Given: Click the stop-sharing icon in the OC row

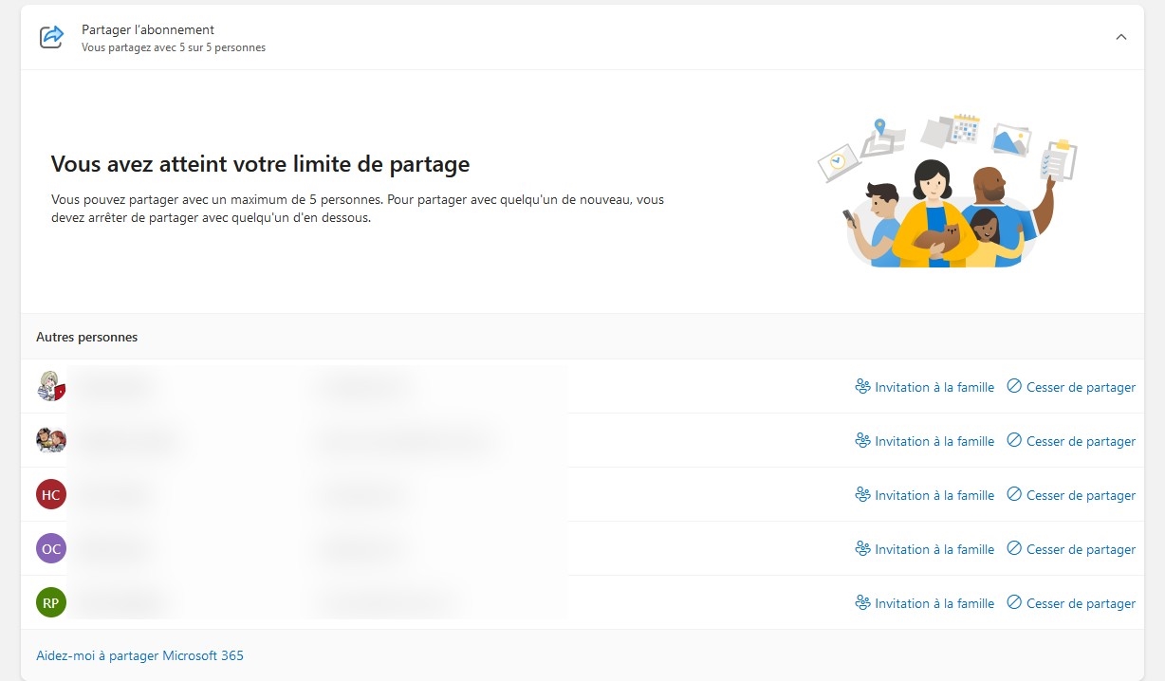Looking at the screenshot, I should (x=1014, y=548).
